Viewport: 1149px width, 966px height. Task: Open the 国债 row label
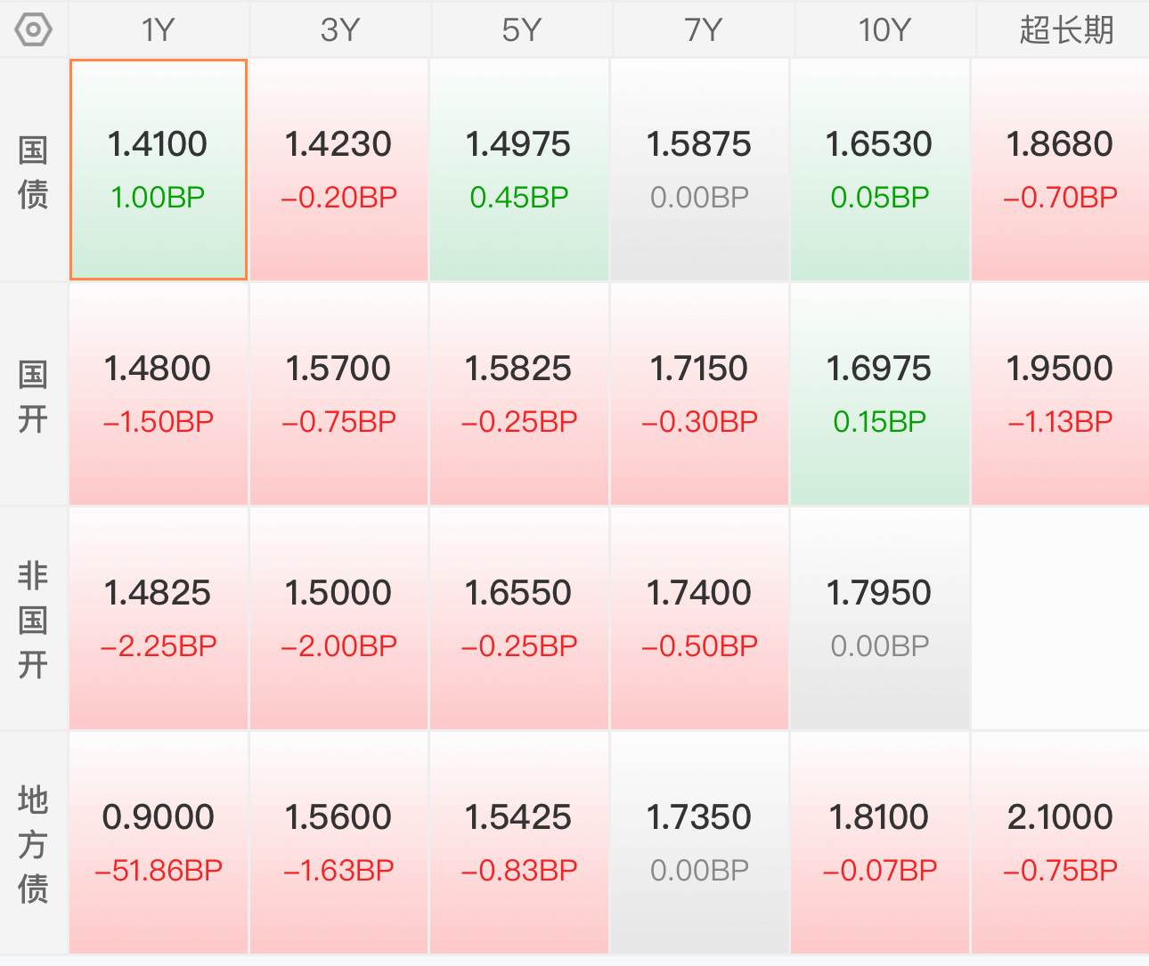coord(33,171)
